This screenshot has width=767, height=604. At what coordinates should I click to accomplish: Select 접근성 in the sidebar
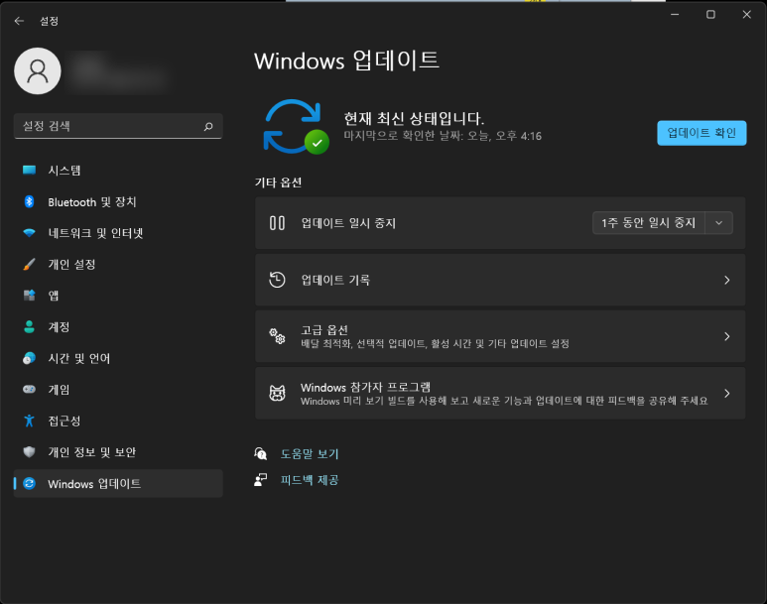coord(118,421)
